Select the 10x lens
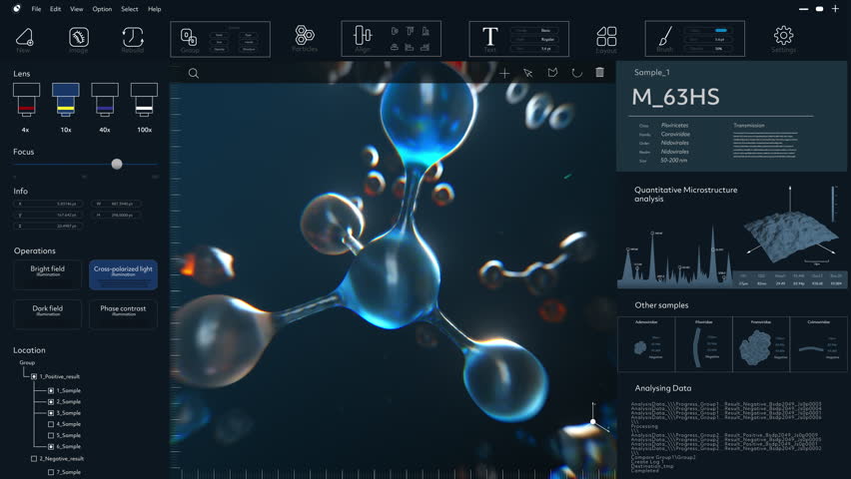The width and height of the screenshot is (851, 479). (x=66, y=100)
